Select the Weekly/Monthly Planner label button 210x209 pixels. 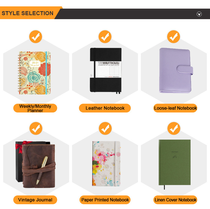35,108
